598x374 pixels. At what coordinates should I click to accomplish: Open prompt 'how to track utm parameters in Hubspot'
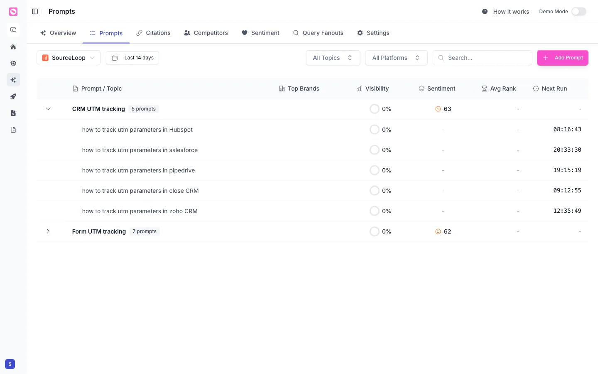coord(137,130)
